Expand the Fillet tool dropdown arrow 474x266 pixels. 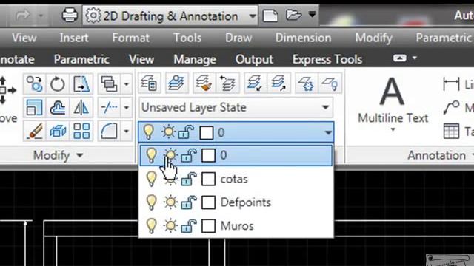point(127,131)
